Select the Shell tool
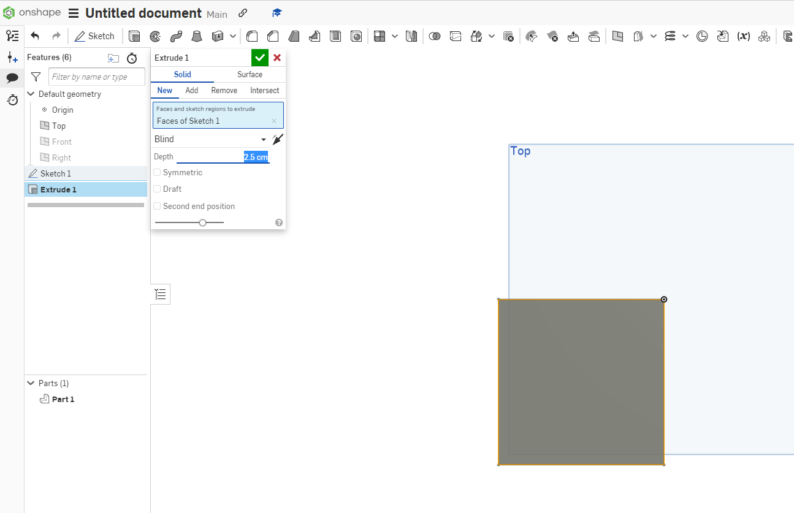Screen dimensions: 794x513 pos(335,36)
